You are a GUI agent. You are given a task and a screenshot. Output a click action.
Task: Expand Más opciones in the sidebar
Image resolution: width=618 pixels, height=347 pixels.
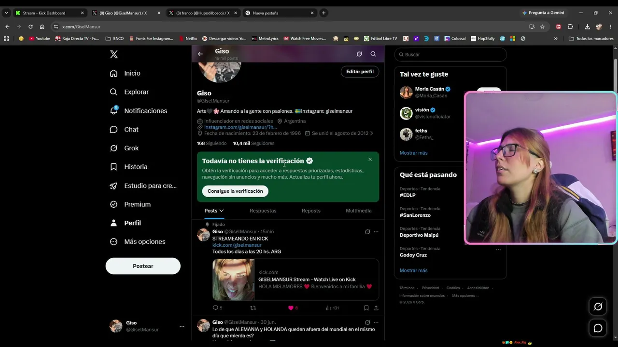coord(138,242)
